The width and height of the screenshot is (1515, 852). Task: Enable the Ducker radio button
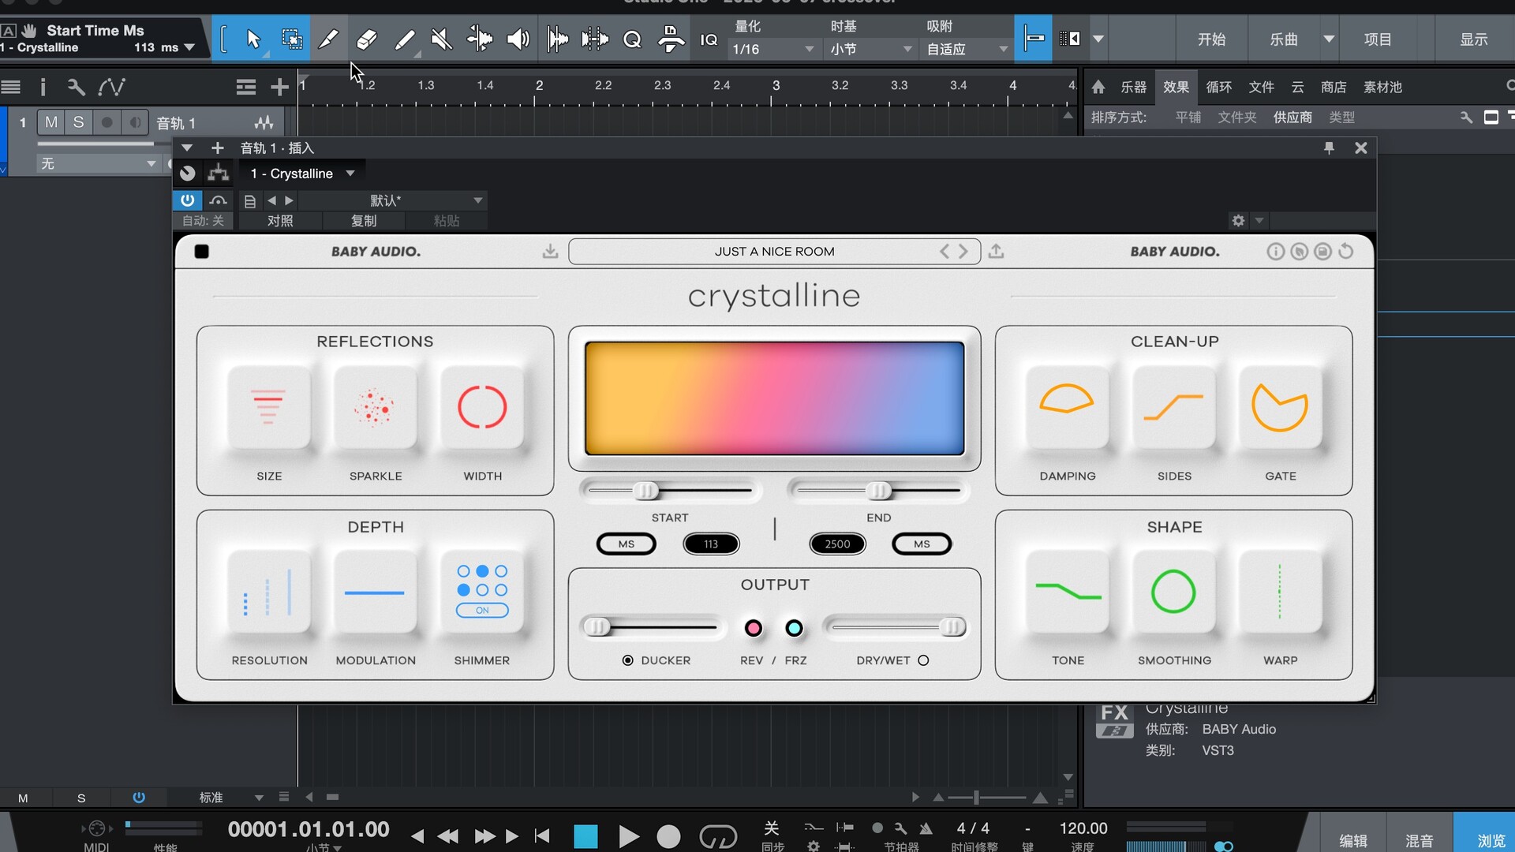tap(628, 660)
